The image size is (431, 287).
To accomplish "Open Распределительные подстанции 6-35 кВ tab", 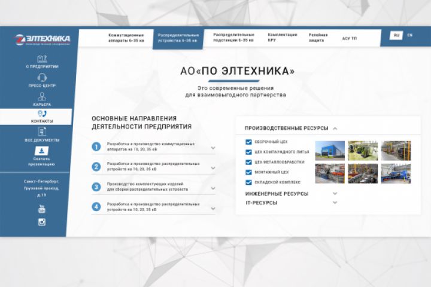I will [233, 38].
